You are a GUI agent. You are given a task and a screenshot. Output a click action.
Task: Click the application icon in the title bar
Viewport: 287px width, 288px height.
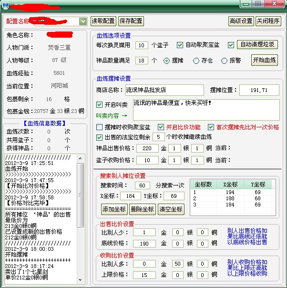coord(6,5)
